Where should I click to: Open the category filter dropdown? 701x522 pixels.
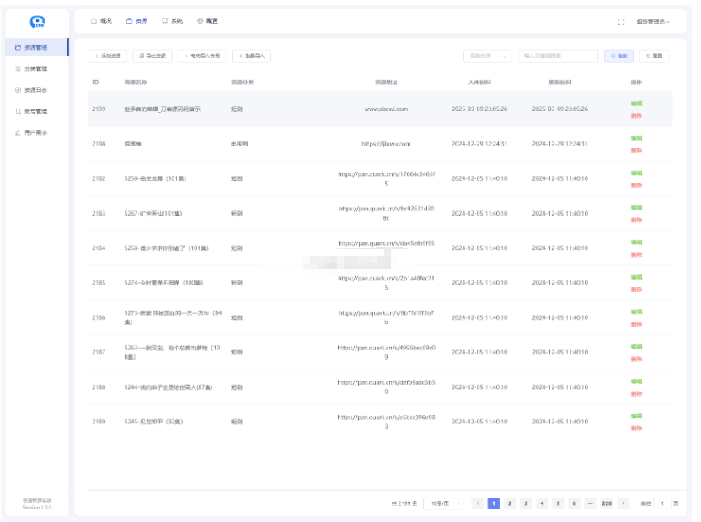[488, 56]
